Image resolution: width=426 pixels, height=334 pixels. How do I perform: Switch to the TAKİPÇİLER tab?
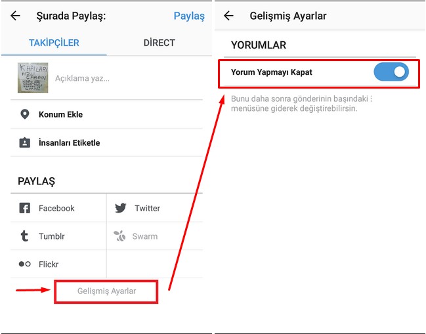[x=54, y=43]
